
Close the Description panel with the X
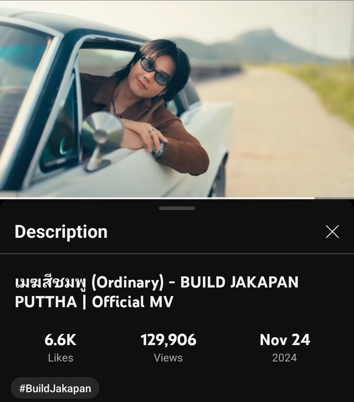pyautogui.click(x=332, y=231)
